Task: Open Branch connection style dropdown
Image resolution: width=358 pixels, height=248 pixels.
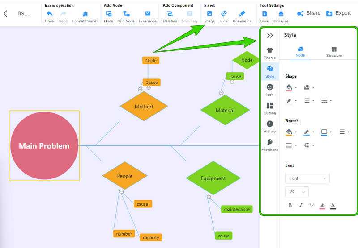Action: point(309,145)
